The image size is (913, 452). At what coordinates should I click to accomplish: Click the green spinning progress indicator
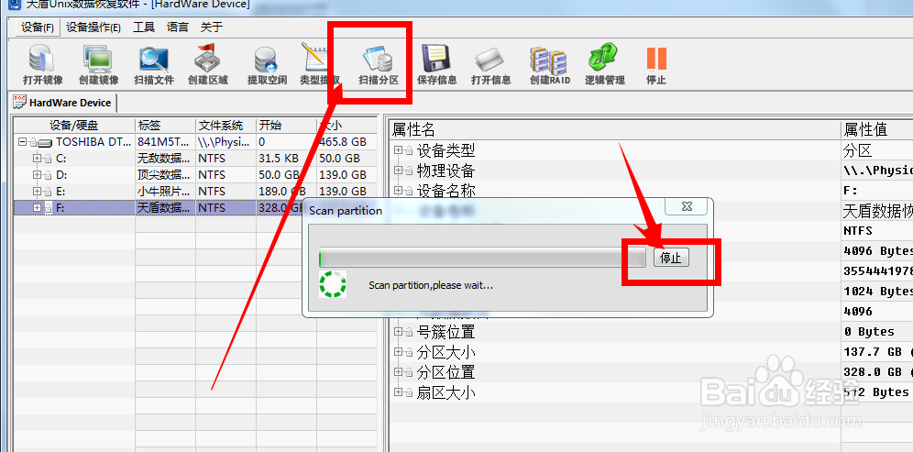[x=333, y=283]
